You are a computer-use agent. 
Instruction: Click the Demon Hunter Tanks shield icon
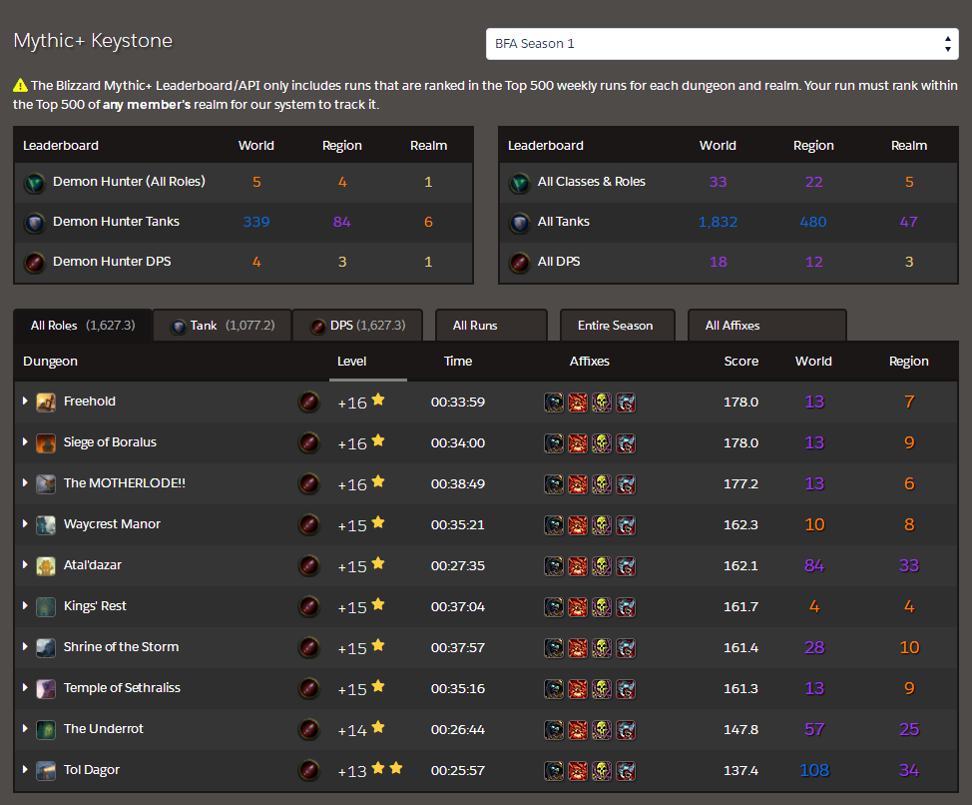(x=35, y=223)
